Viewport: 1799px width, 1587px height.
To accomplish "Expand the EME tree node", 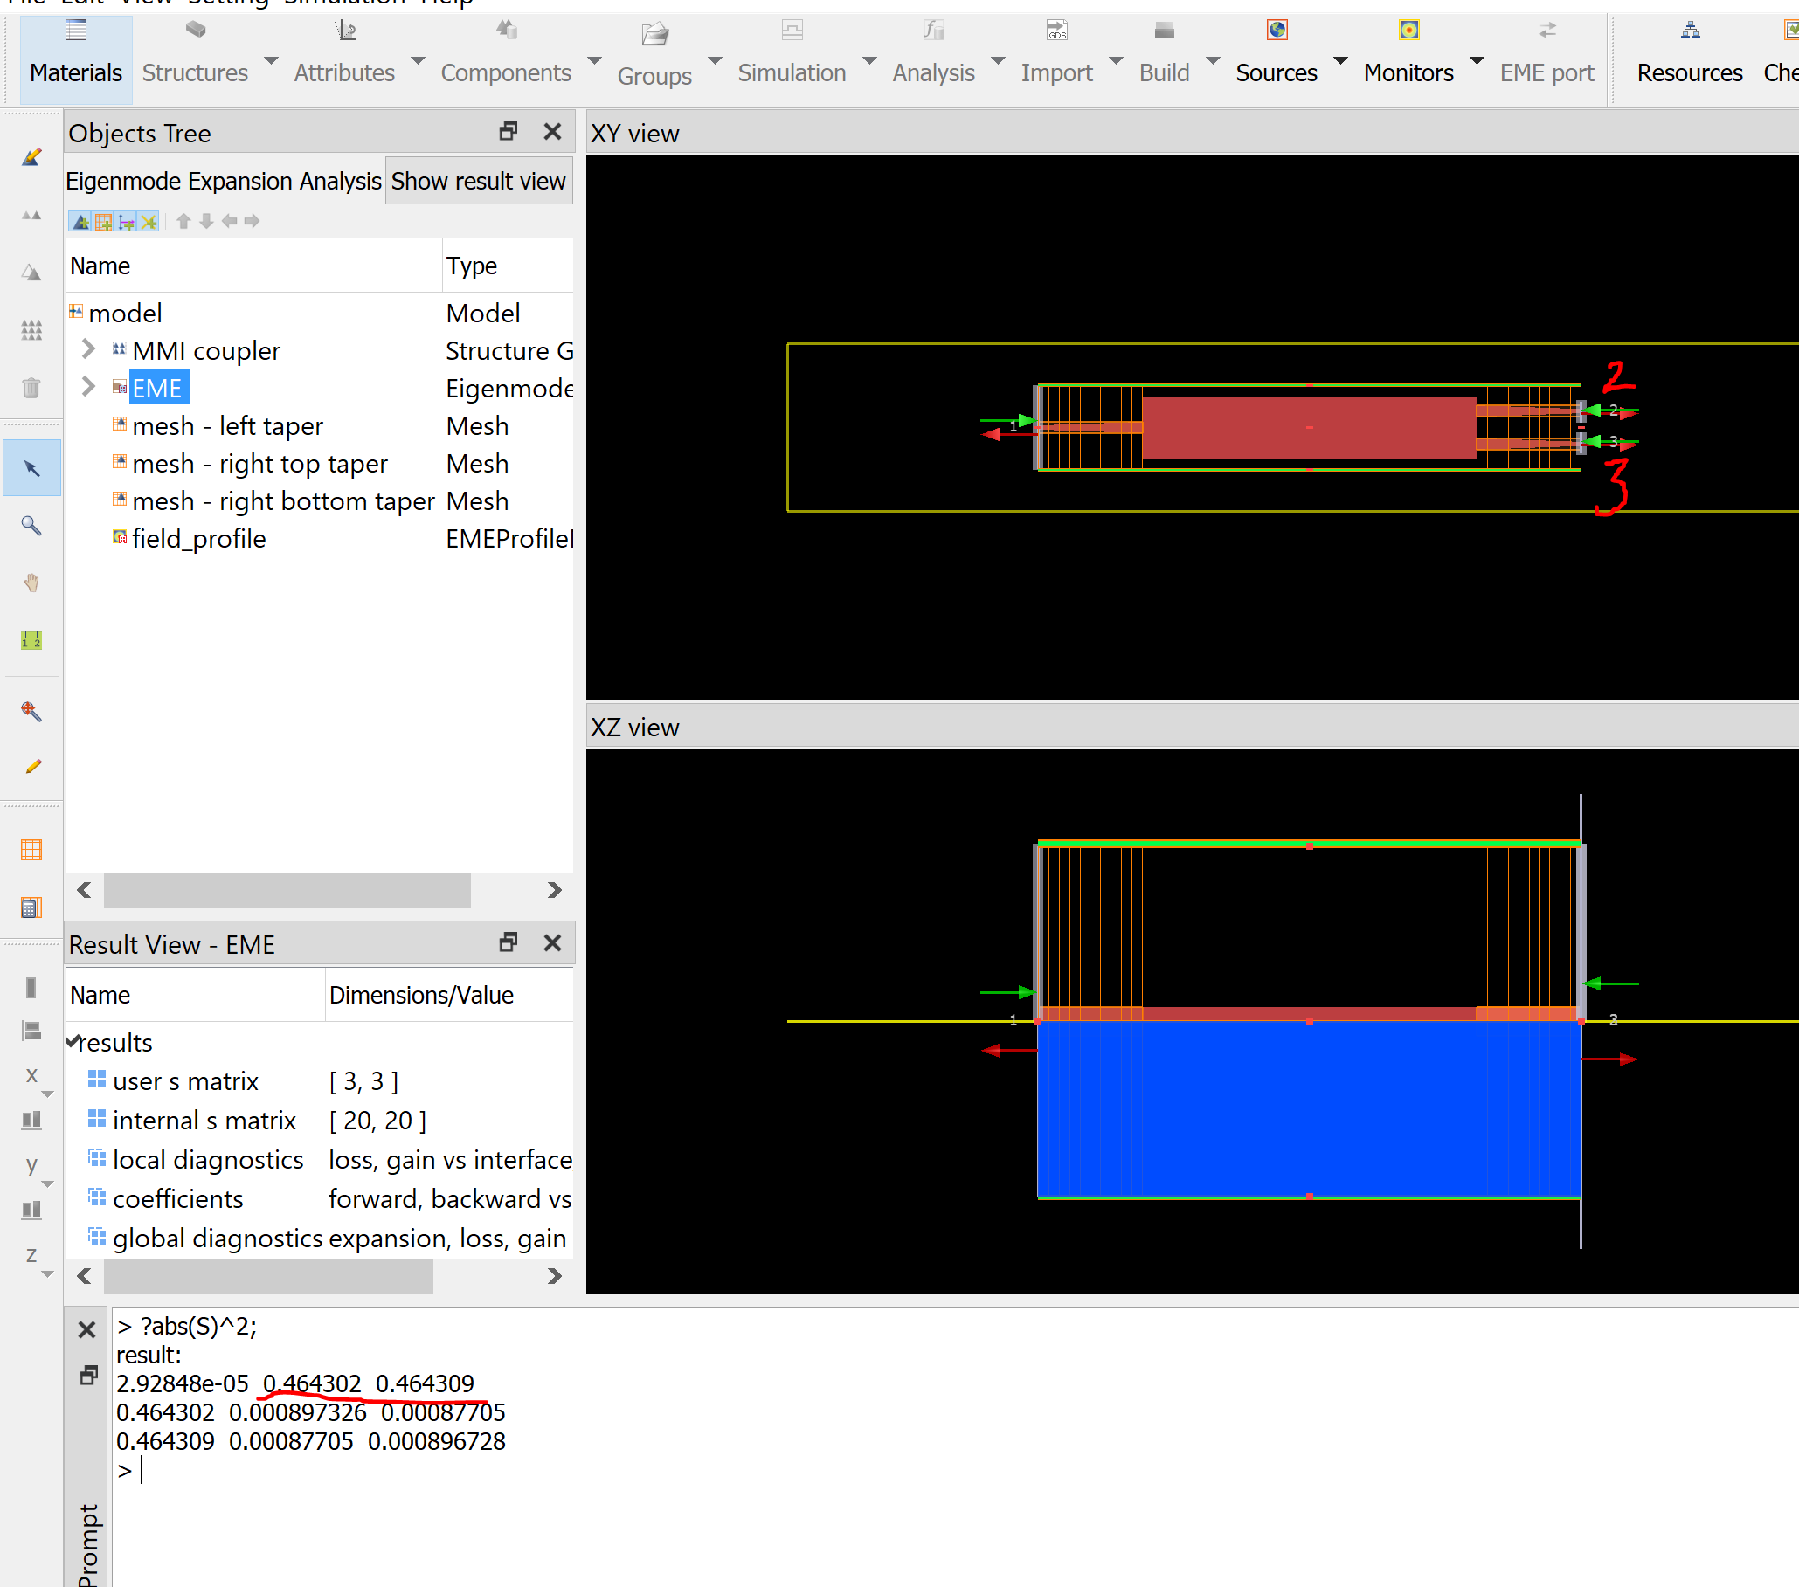I will point(88,386).
